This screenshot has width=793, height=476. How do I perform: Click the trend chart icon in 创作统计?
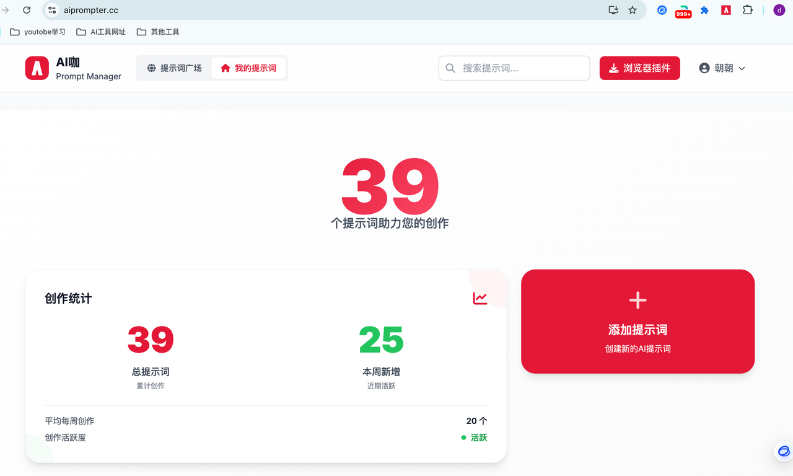(480, 298)
